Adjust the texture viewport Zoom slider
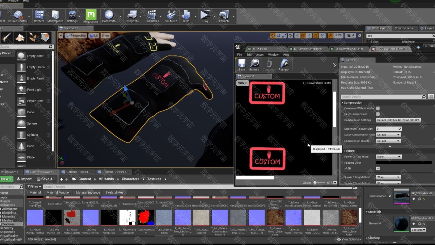Image resolution: width=435 pixels, height=245 pixels. click(x=315, y=183)
